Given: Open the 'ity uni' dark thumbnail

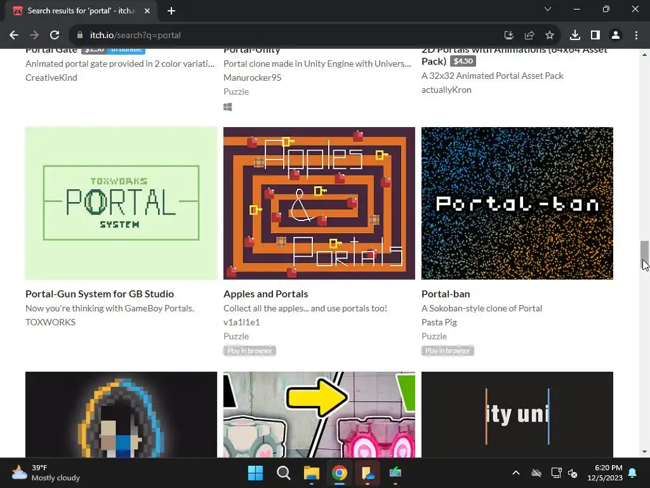Looking at the screenshot, I should point(517,414).
